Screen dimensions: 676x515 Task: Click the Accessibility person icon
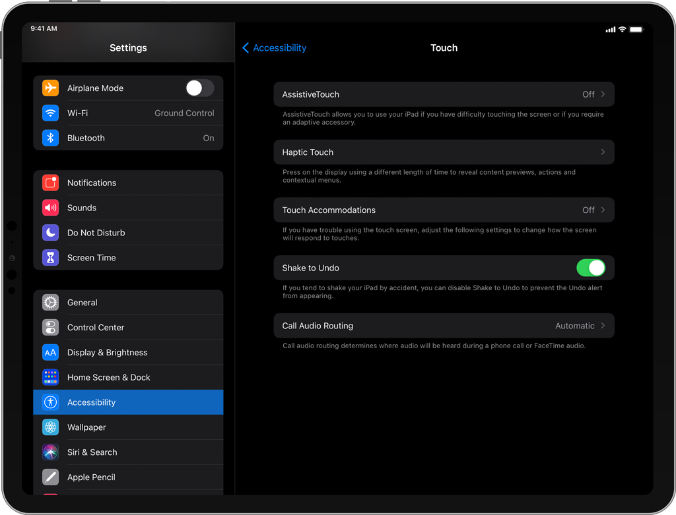(50, 402)
